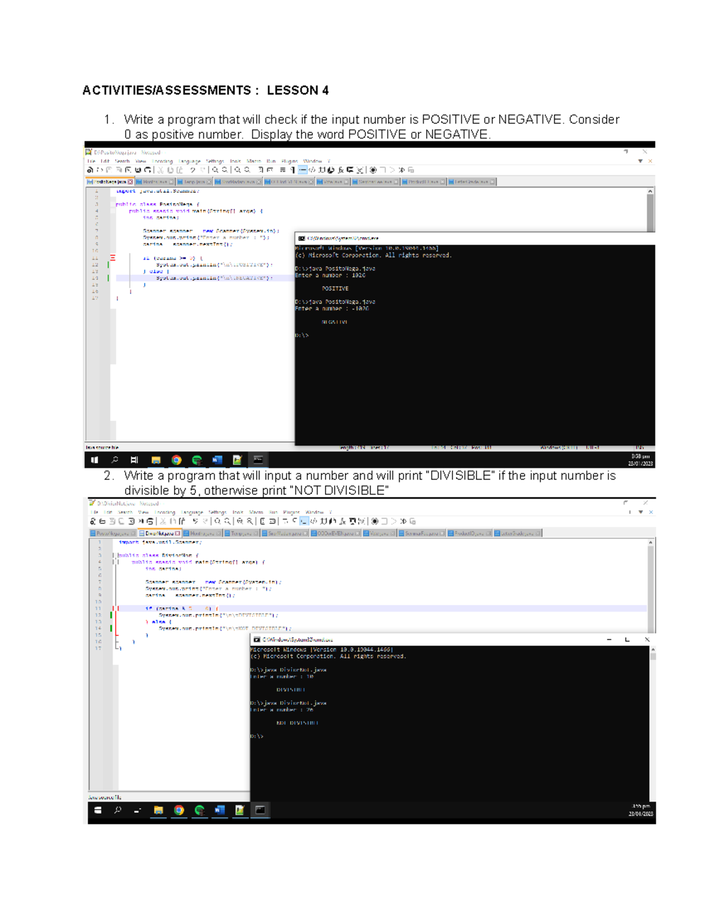The width and height of the screenshot is (705, 913).
Task: Click Chrome icon in the upper screenshot's taskbar
Action: click(x=176, y=460)
